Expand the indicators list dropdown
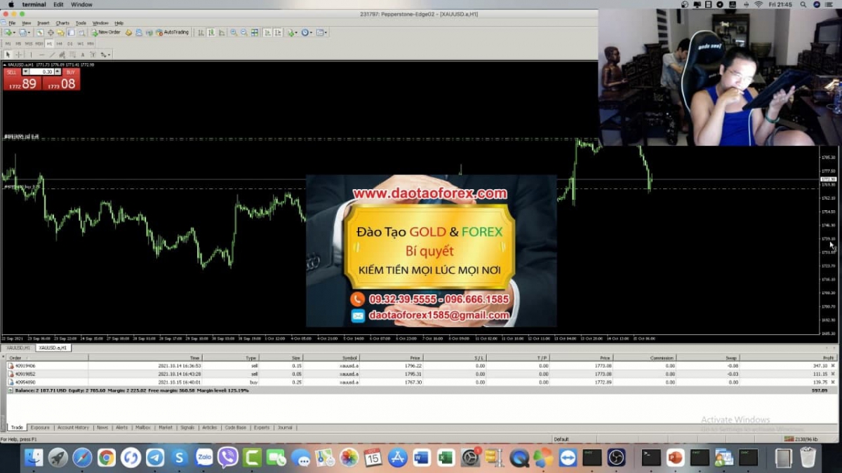This screenshot has width=842, height=473. (293, 32)
